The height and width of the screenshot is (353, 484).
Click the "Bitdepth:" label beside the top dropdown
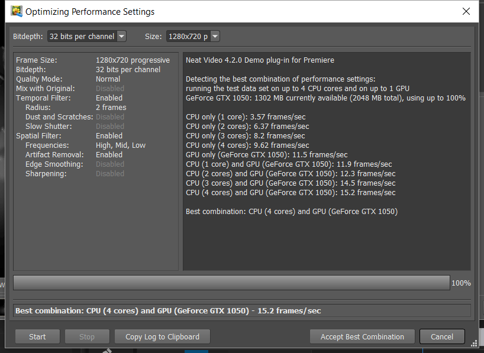click(x=28, y=37)
